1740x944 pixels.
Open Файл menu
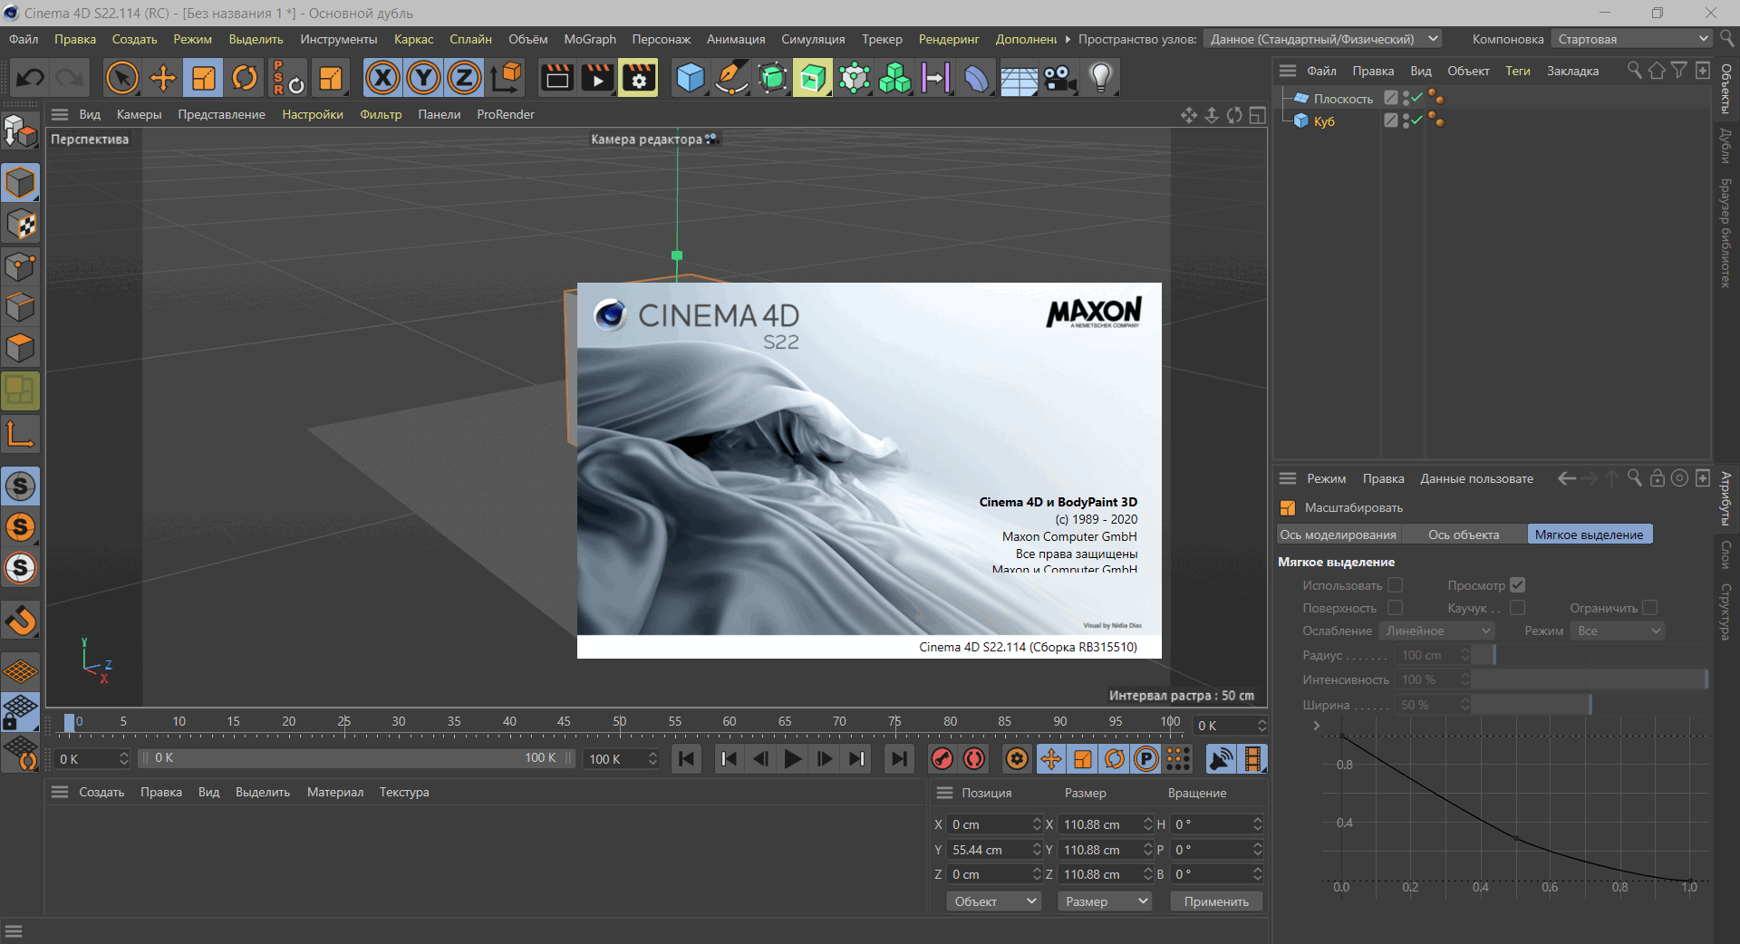[x=24, y=39]
